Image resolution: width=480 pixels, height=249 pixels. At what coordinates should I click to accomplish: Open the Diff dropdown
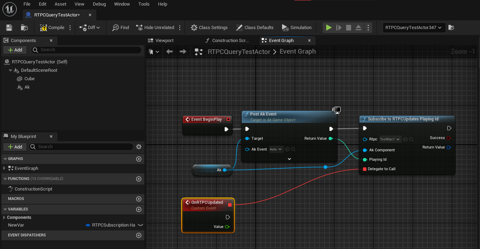click(x=90, y=27)
